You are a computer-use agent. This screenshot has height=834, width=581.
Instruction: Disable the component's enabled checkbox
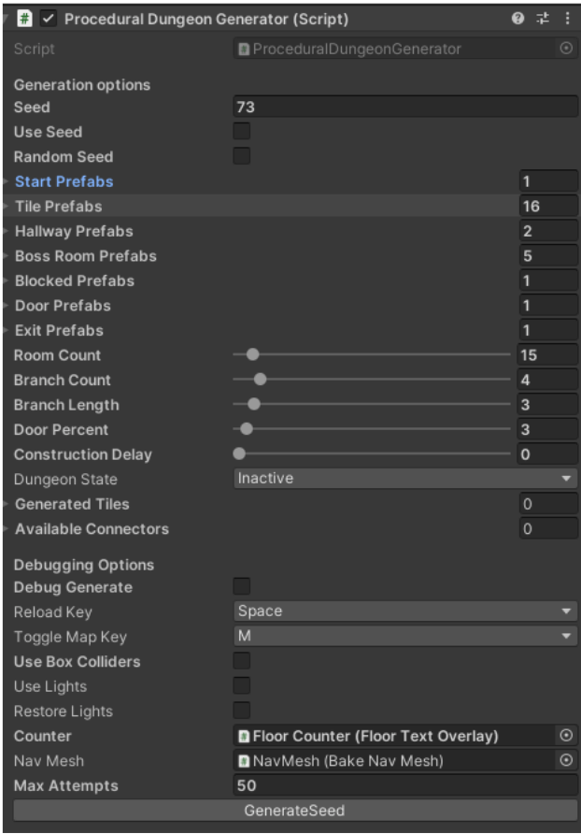pyautogui.click(x=49, y=19)
